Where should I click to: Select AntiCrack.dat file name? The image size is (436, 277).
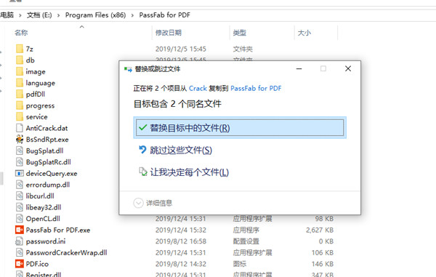pyautogui.click(x=47, y=128)
